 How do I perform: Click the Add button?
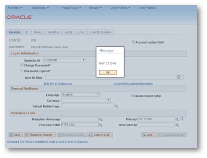click(148, 135)
